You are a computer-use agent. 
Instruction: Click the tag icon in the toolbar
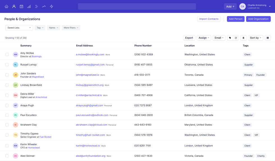click(230, 38)
